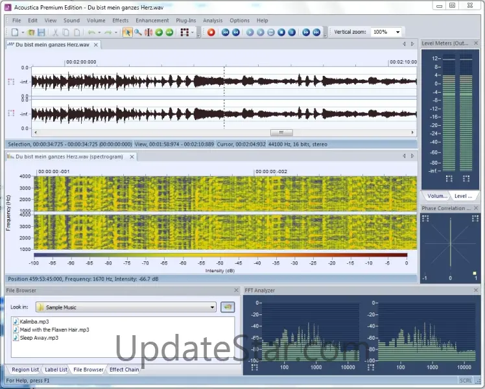485x389 pixels.
Task: Open the dropdown arrow beside New file
Action: tap(23, 32)
